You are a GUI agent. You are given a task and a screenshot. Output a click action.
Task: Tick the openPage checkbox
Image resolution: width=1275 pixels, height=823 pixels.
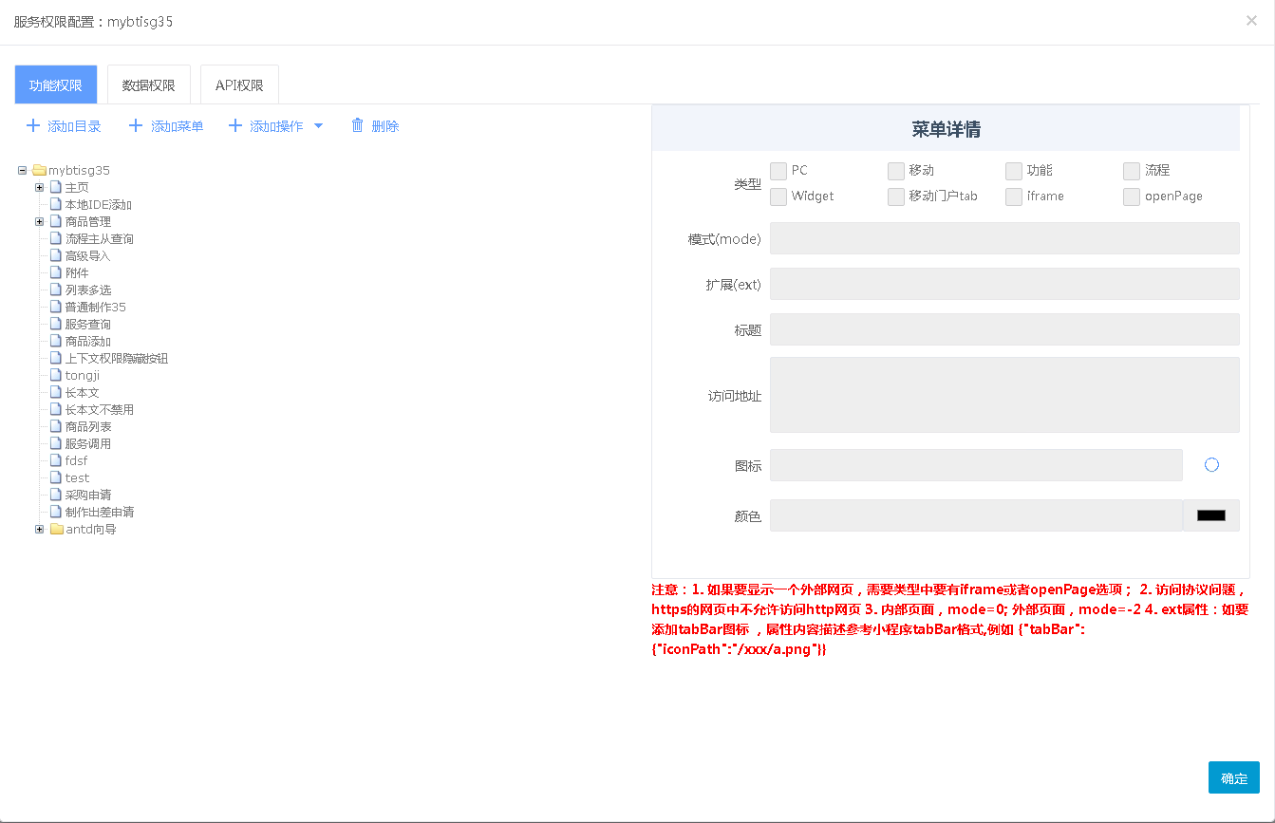(x=1132, y=196)
